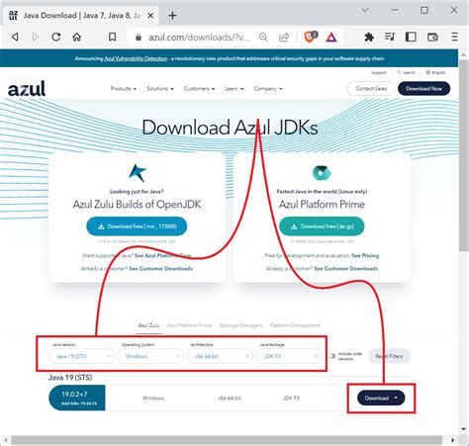Open the Brave Wallet icon
Viewport: 469px width, 446px height.
coord(432,37)
